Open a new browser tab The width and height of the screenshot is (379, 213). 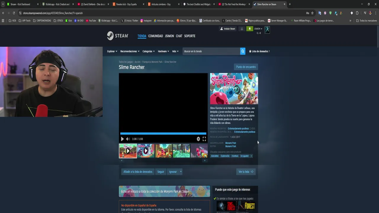pyautogui.click(x=290, y=4)
